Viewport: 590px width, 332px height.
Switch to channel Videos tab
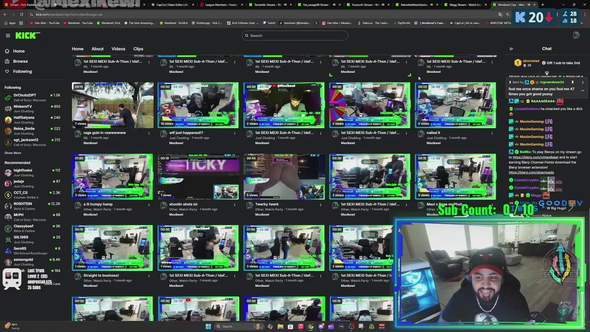(x=118, y=49)
